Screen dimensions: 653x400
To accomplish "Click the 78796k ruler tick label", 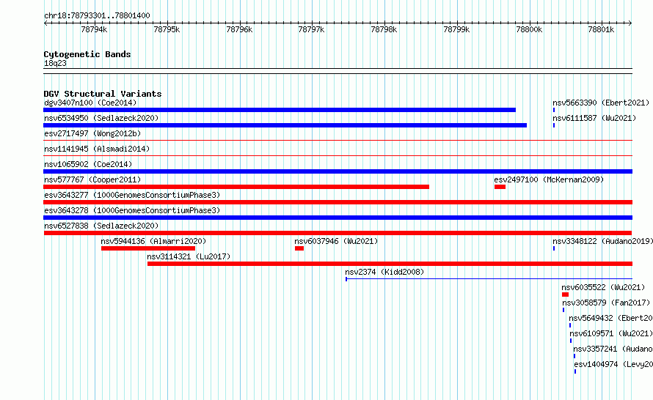I will point(239,29).
